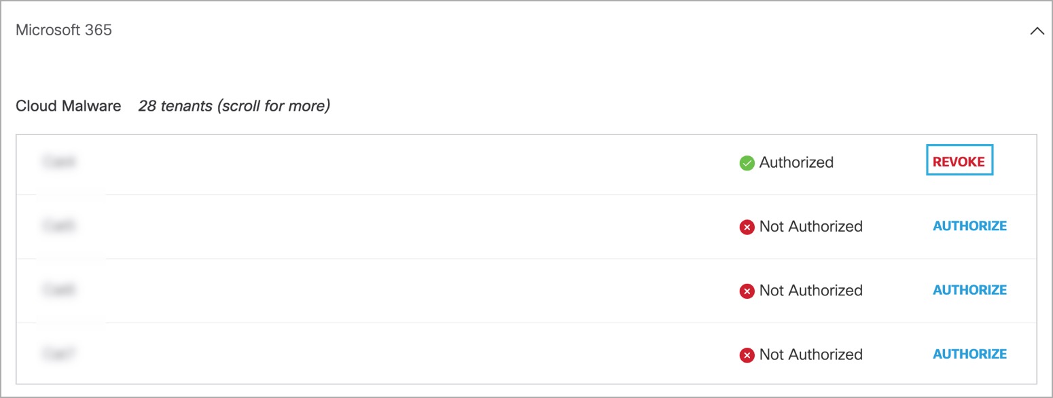
Task: Revoke access for the authorized tenant
Action: tap(959, 162)
